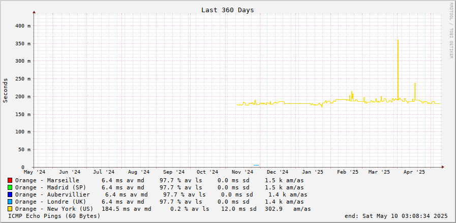456x223 pixels.
Task: Click the "Oct '24" x-axis label
Action: pos(207,172)
